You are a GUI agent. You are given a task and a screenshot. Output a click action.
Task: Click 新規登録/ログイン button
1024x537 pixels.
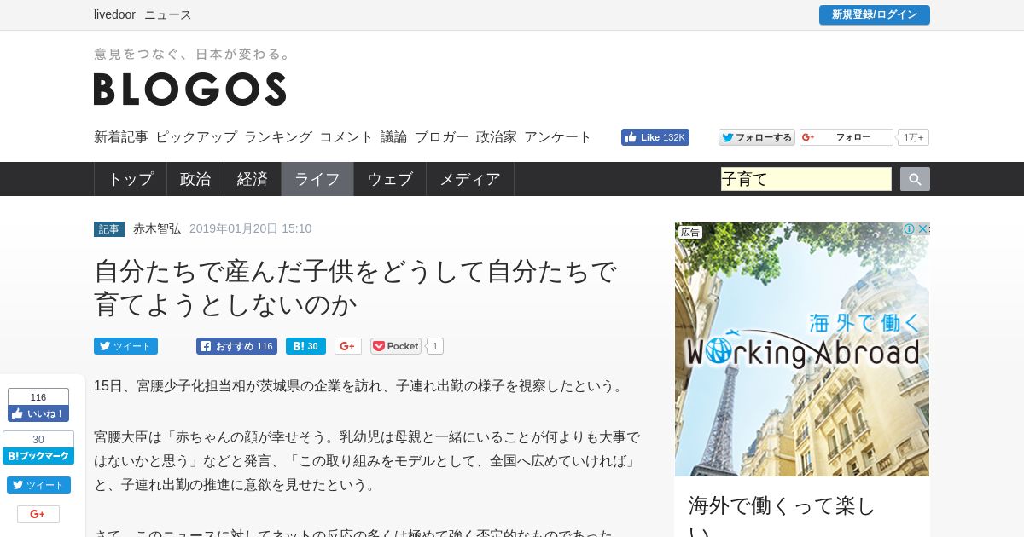pos(875,14)
